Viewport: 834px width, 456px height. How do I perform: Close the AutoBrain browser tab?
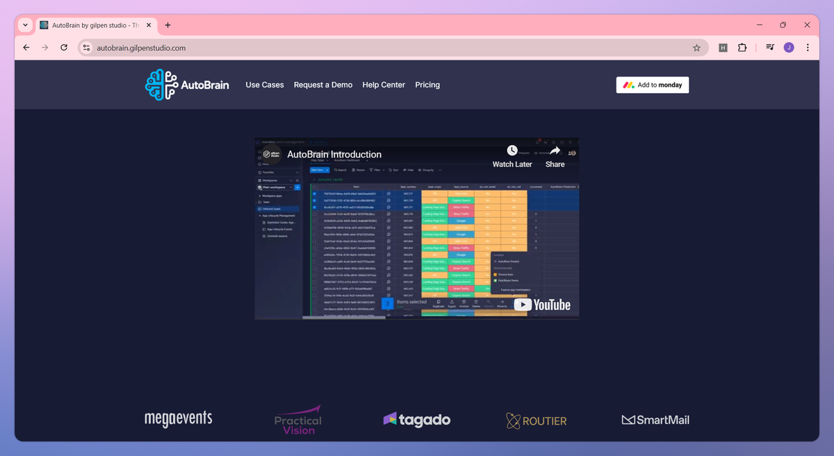149,25
